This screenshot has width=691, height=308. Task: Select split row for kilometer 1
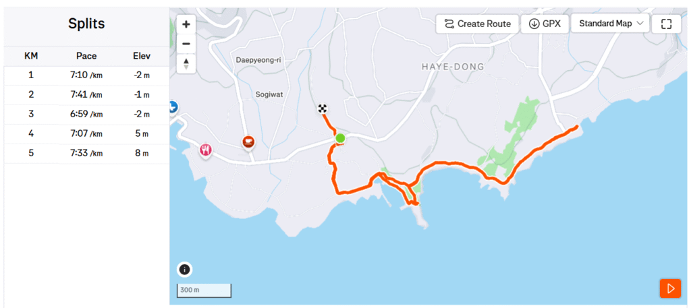point(86,75)
